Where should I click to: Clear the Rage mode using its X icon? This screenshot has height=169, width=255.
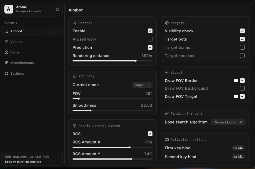[149, 85]
